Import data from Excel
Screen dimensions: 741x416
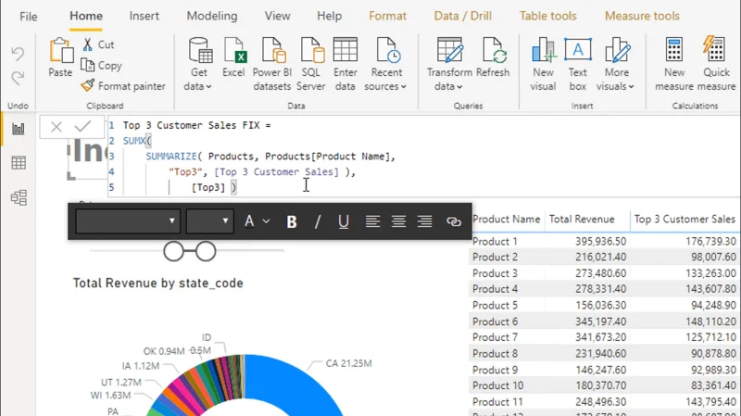(x=233, y=57)
